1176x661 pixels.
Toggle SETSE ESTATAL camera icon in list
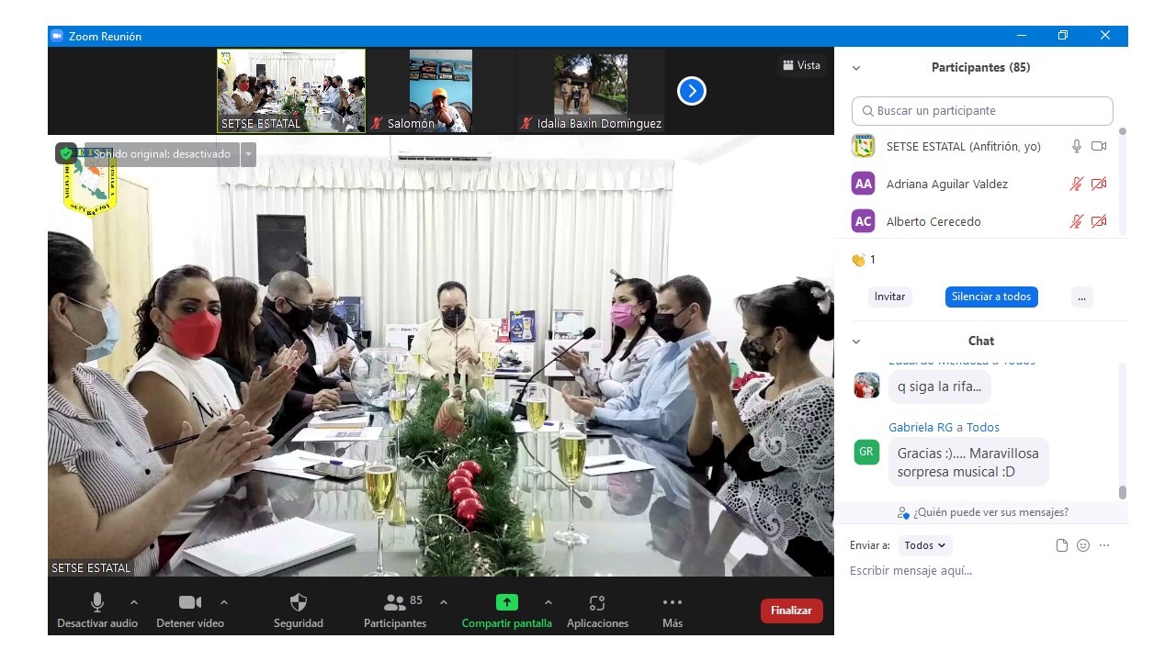[x=1099, y=146]
